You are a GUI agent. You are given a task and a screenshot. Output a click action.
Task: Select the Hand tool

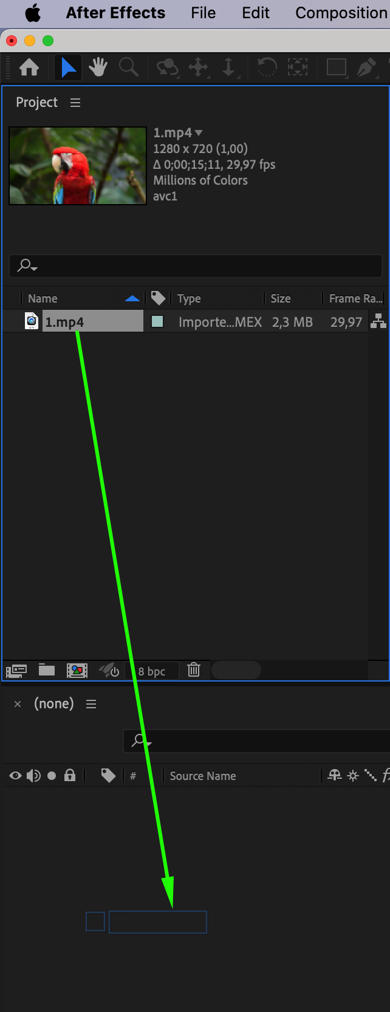click(x=98, y=67)
